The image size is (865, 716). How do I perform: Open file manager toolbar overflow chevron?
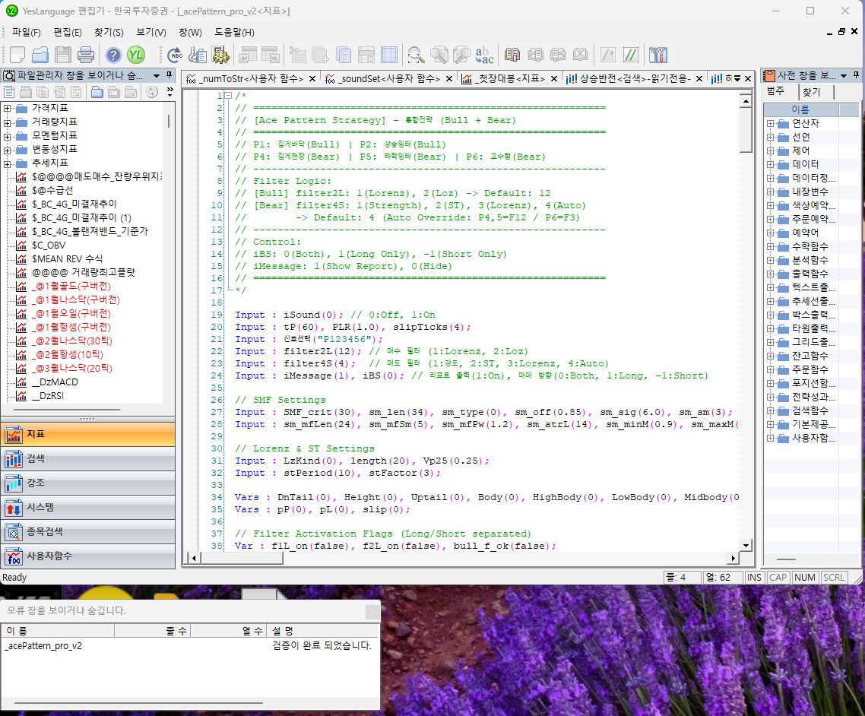click(x=169, y=92)
